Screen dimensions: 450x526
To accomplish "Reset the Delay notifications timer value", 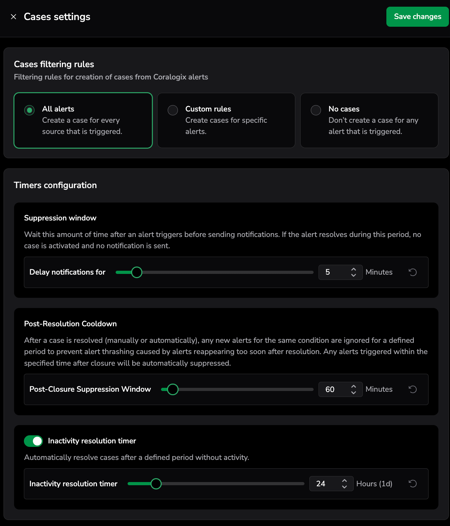I will point(413,272).
